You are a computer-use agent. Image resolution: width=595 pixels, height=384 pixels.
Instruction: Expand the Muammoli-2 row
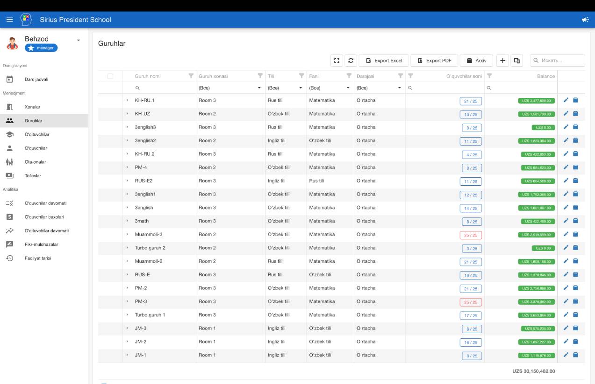127,261
